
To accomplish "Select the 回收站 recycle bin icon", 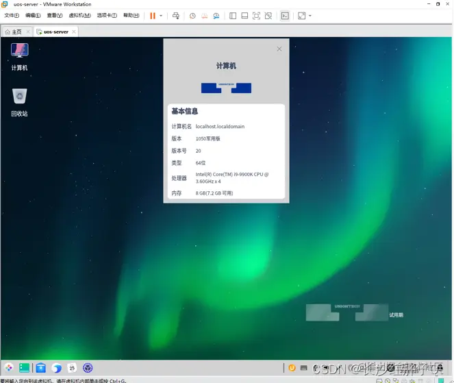I will [19, 102].
